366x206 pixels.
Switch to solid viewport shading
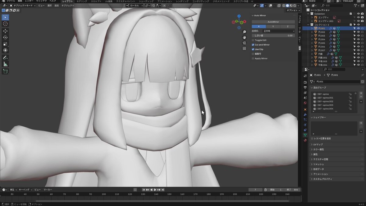(287, 5)
